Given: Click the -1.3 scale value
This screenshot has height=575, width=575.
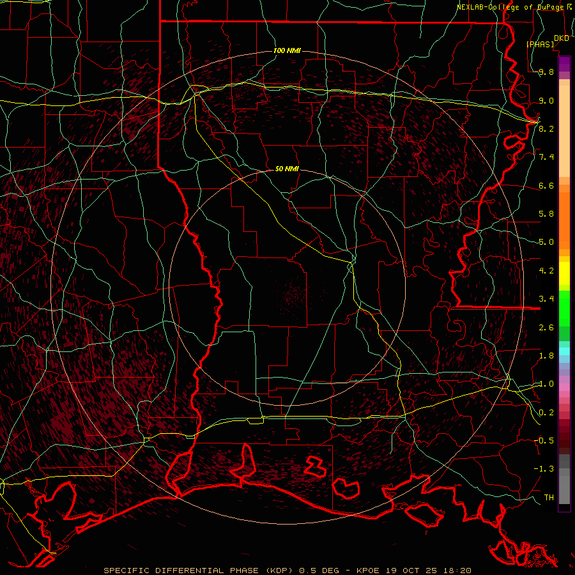Looking at the screenshot, I should (x=544, y=469).
